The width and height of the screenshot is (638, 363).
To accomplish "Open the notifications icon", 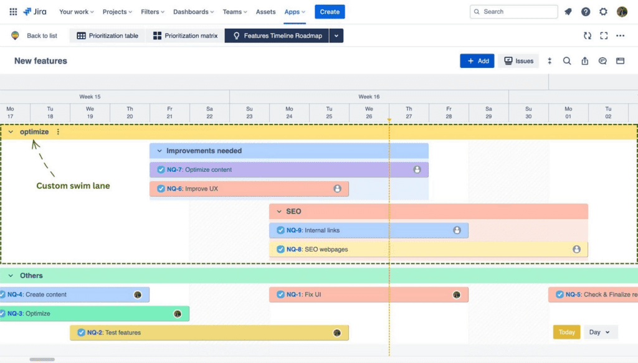I will pyautogui.click(x=568, y=12).
